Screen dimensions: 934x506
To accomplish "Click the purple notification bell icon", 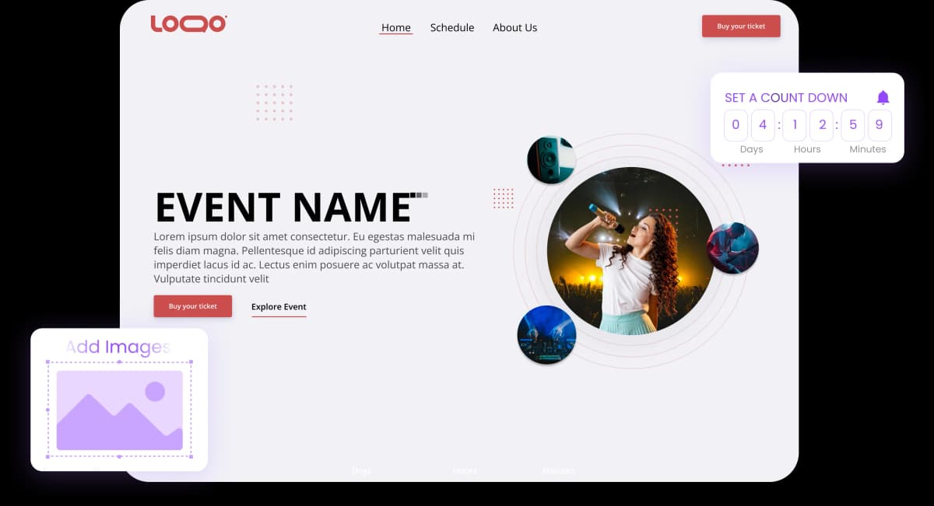I will click(883, 97).
